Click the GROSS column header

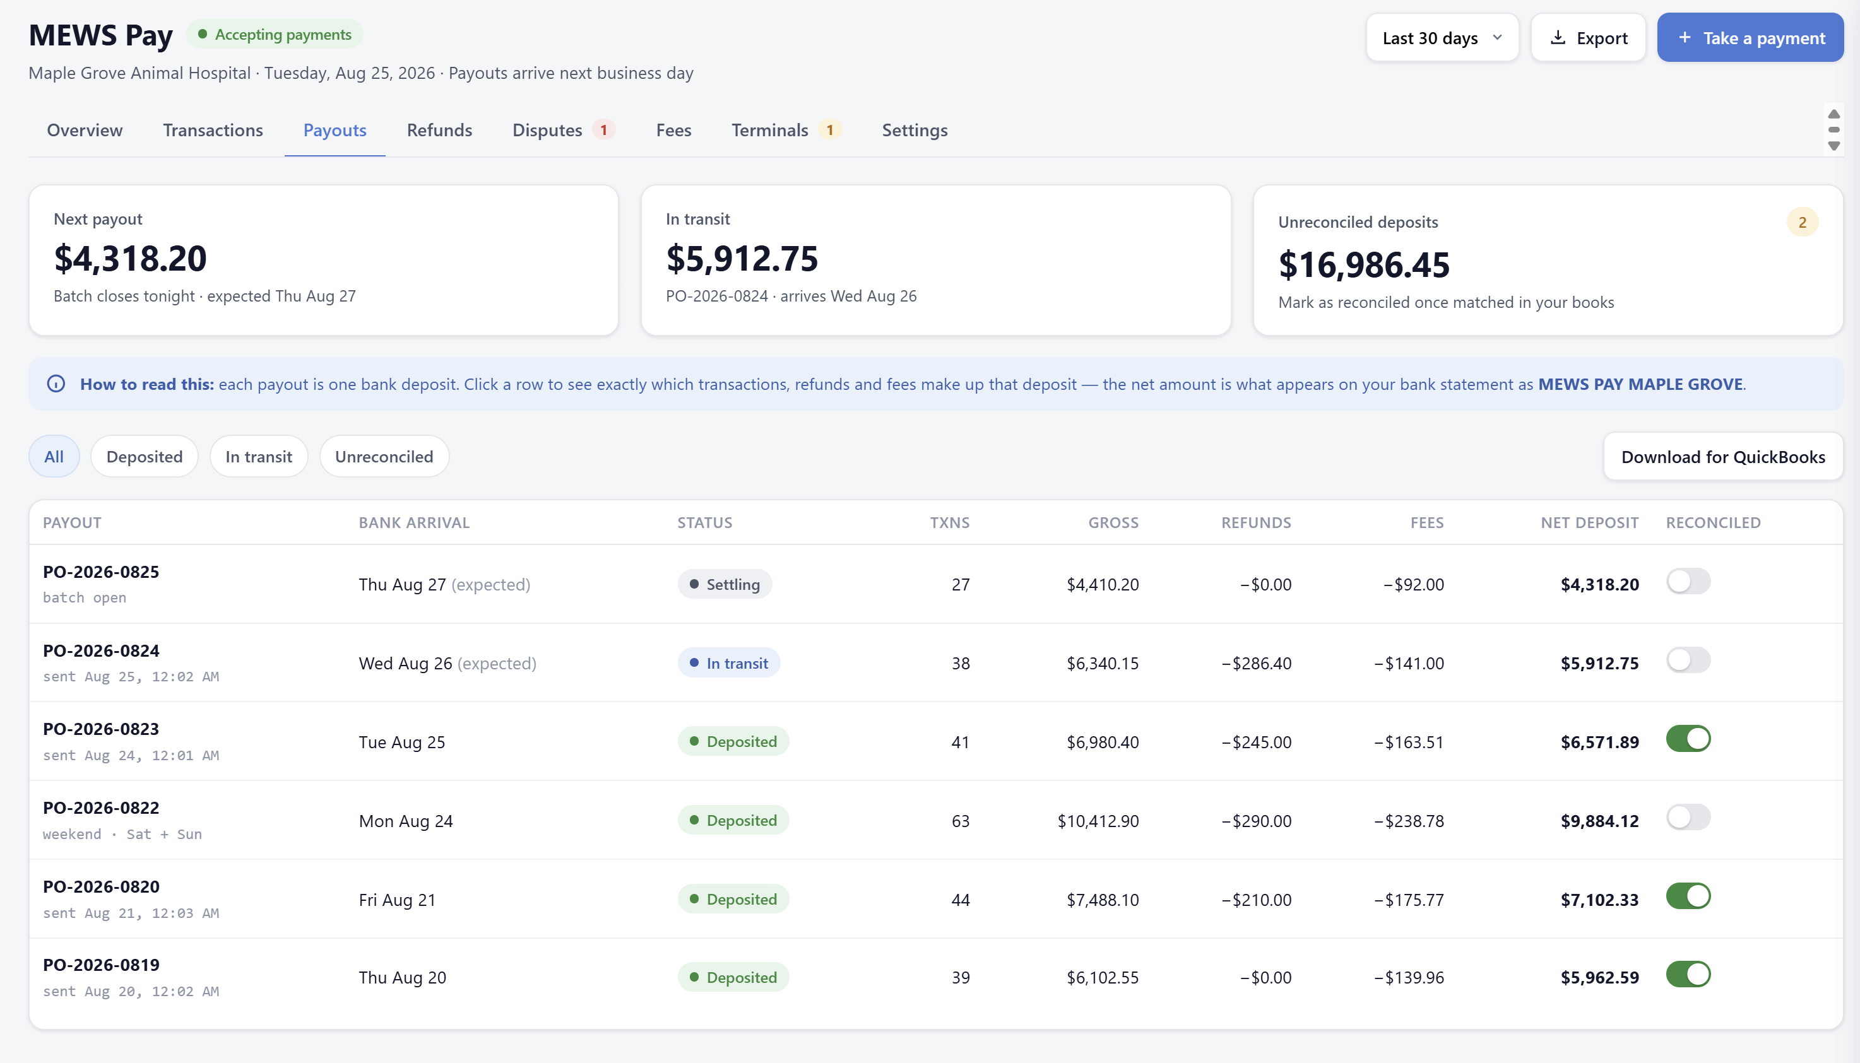(1113, 523)
